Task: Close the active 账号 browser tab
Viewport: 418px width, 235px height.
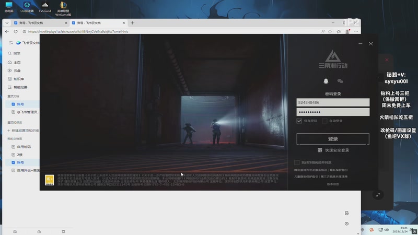Action: coord(124,23)
